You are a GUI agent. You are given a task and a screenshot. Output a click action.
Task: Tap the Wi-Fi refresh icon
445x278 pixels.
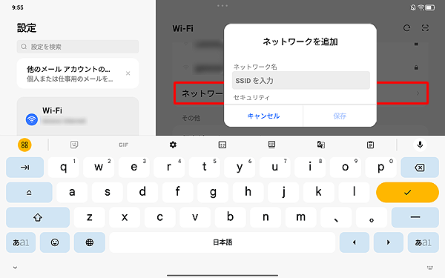(406, 28)
